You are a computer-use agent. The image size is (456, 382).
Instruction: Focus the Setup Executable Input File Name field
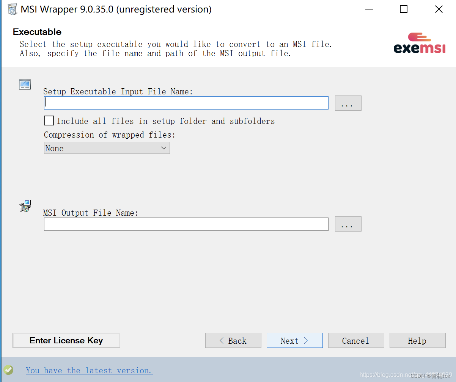coord(186,103)
